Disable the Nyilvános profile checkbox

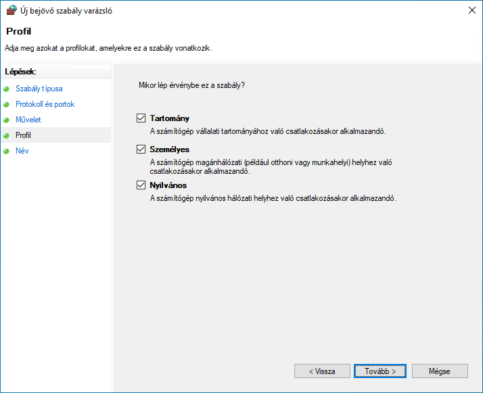[x=141, y=185]
